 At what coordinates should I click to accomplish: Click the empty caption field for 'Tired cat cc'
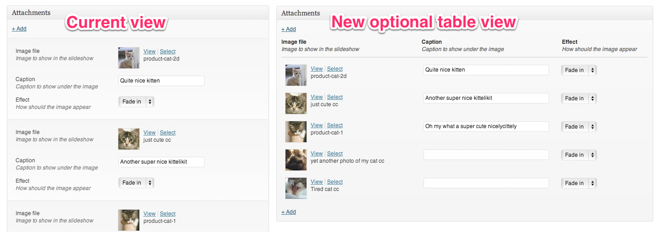click(486, 183)
